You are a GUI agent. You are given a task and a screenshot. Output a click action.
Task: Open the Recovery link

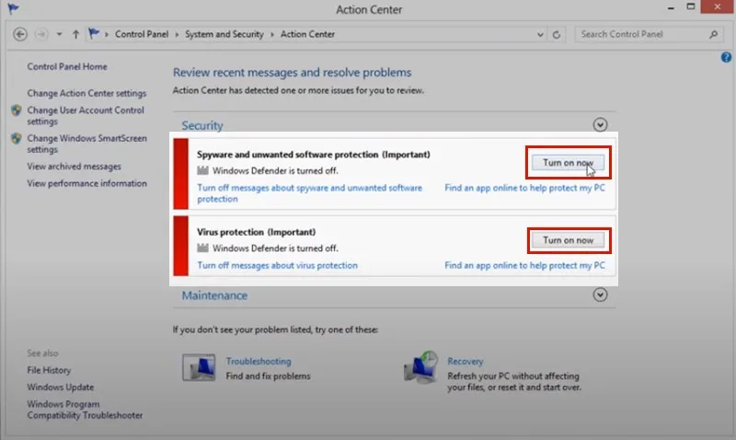(466, 361)
